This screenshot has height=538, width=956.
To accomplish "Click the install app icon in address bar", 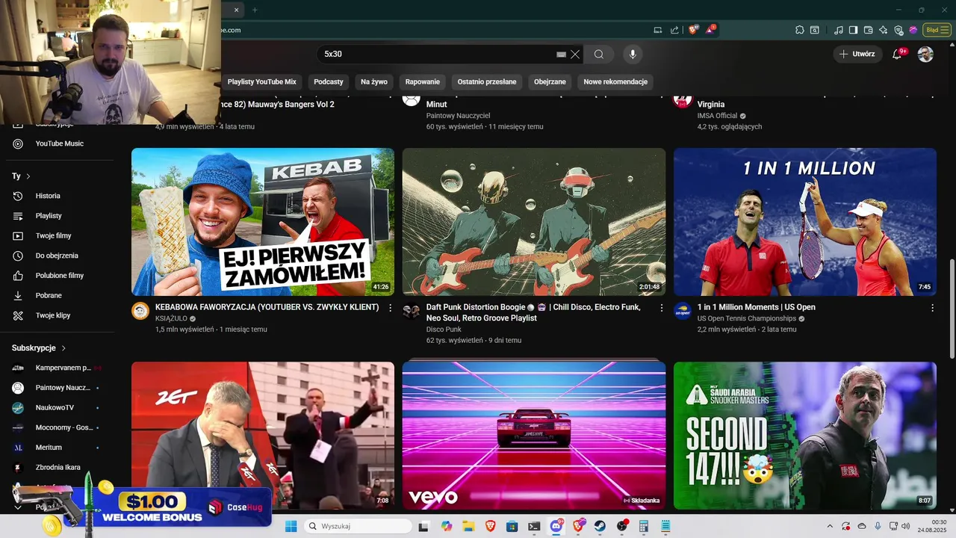I will (x=658, y=30).
